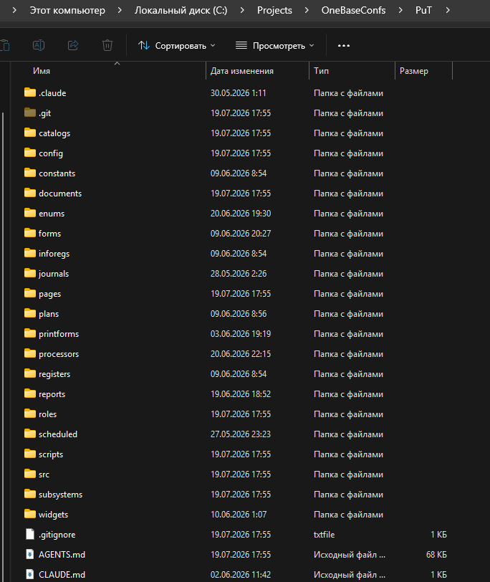Select the .claude folder icon
The image size is (490, 582).
tap(30, 92)
